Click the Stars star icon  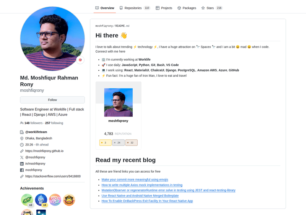(x=203, y=8)
